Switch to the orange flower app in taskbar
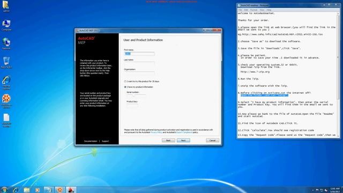The width and height of the screenshot is (343, 193). click(x=60, y=190)
